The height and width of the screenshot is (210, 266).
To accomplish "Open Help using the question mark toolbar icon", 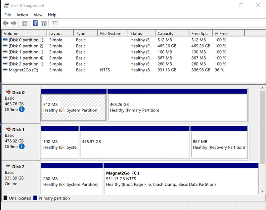I will [x=35, y=23].
